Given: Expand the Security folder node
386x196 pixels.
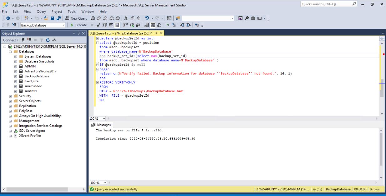Looking at the screenshot, I should tap(10, 96).
